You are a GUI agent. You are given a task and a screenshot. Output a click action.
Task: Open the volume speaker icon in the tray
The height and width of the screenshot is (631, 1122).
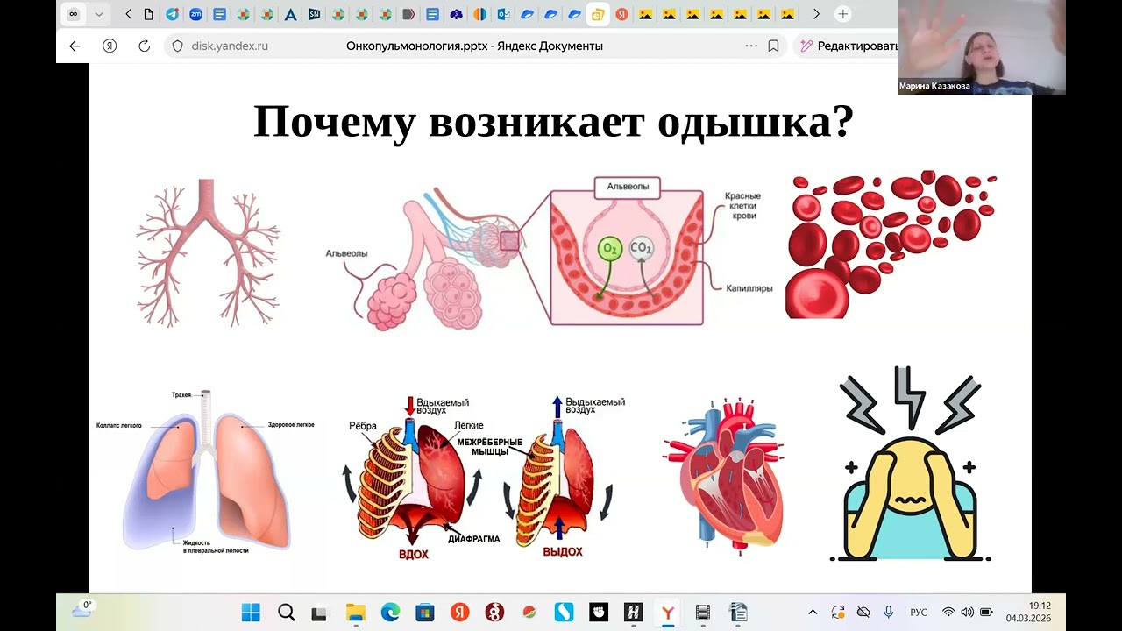coord(967,612)
